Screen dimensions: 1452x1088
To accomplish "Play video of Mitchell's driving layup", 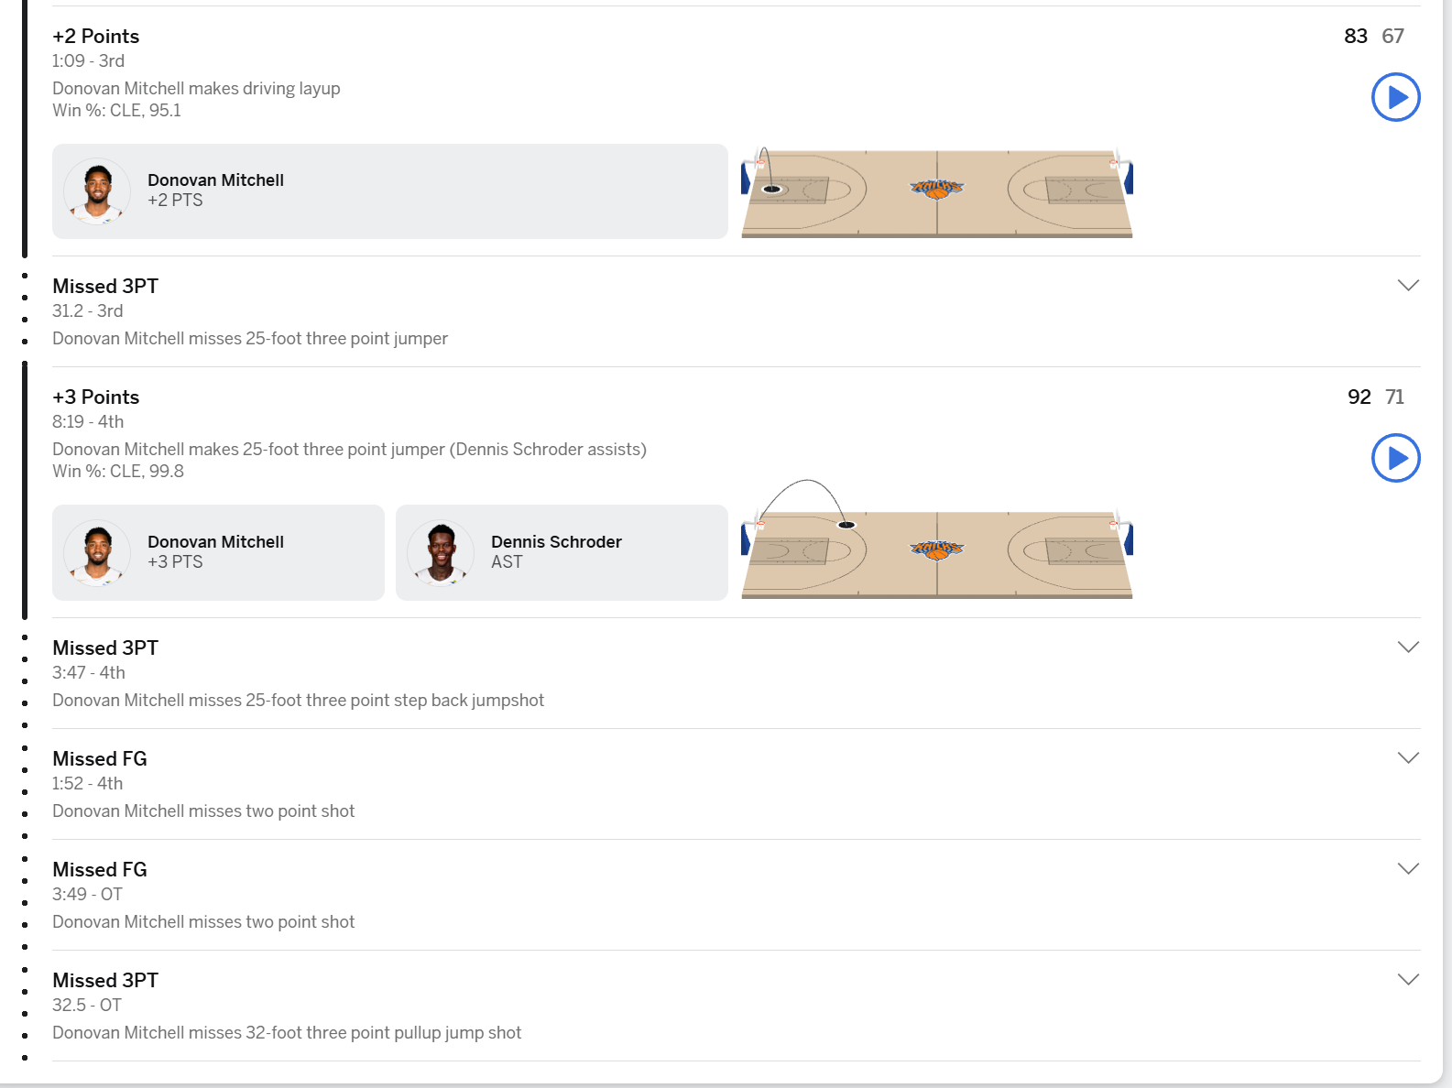I will click(1395, 97).
